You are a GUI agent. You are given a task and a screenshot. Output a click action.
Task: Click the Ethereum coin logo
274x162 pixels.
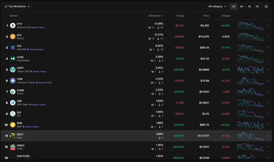[12, 25]
